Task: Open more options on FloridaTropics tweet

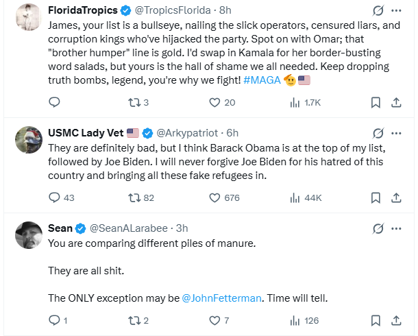Action: tap(396, 11)
